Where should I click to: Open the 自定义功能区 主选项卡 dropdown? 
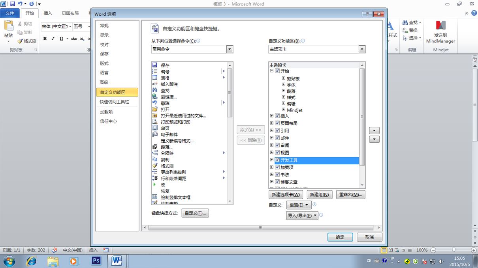(x=362, y=49)
